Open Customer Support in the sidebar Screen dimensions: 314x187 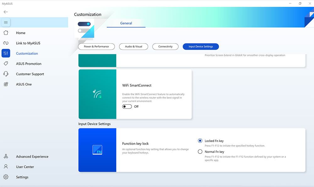click(x=30, y=74)
